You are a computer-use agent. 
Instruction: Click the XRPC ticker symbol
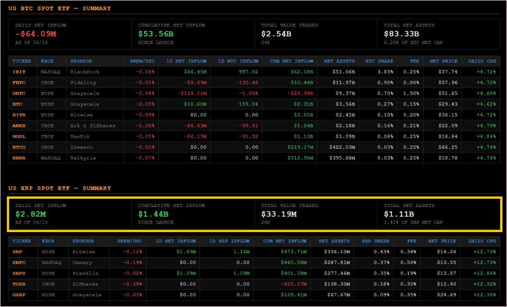19,263
